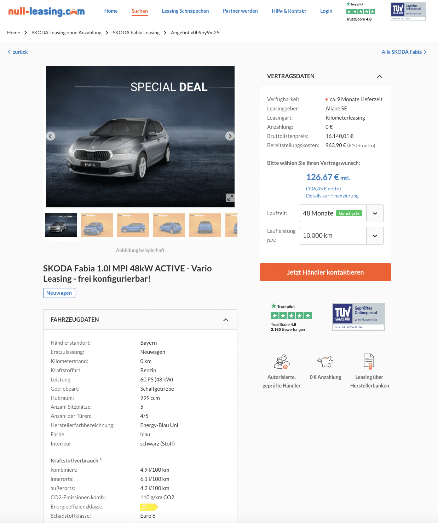Click breadcrumb Home link
438x523 pixels.
[13, 33]
